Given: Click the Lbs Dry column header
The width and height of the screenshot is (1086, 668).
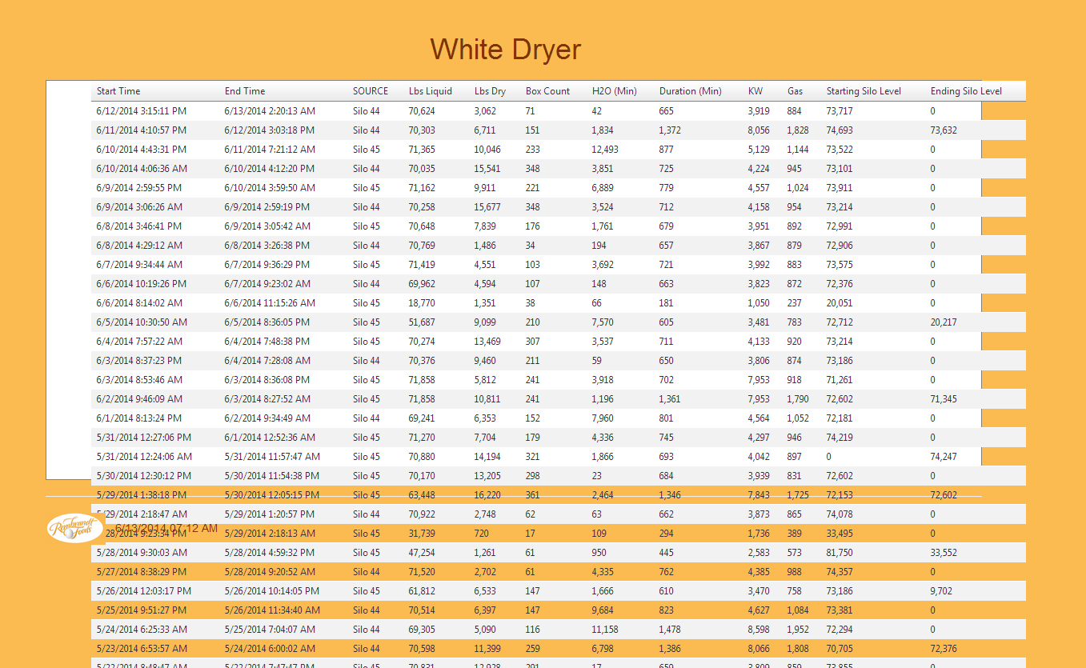Looking at the screenshot, I should [490, 91].
